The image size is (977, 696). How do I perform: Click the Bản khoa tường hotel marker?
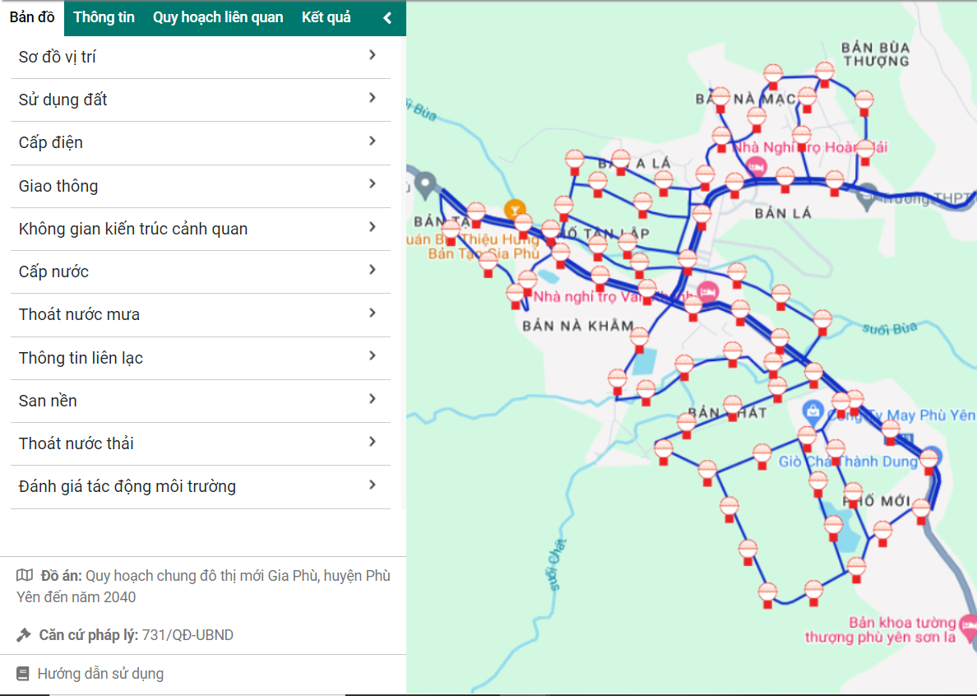pos(969,629)
